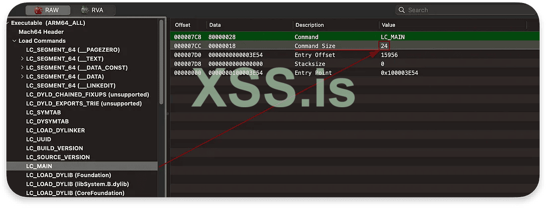Switch to the RAW view tab
The width and height of the screenshot is (546, 208).
(48, 10)
